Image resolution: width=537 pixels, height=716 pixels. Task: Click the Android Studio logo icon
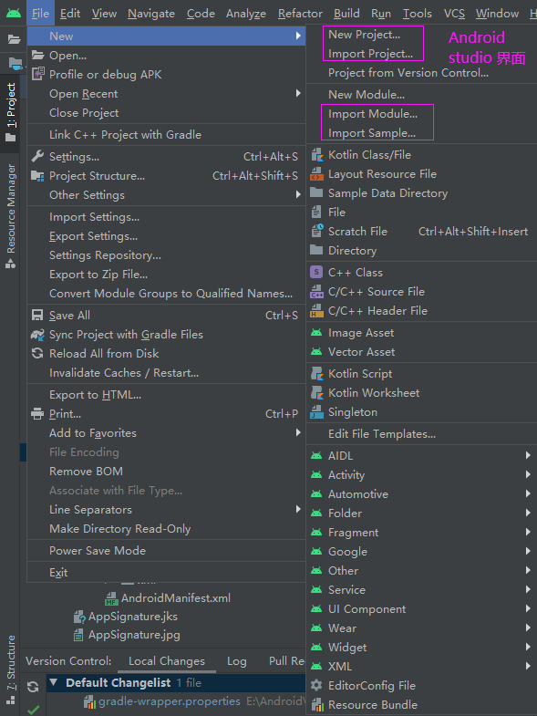(14, 13)
